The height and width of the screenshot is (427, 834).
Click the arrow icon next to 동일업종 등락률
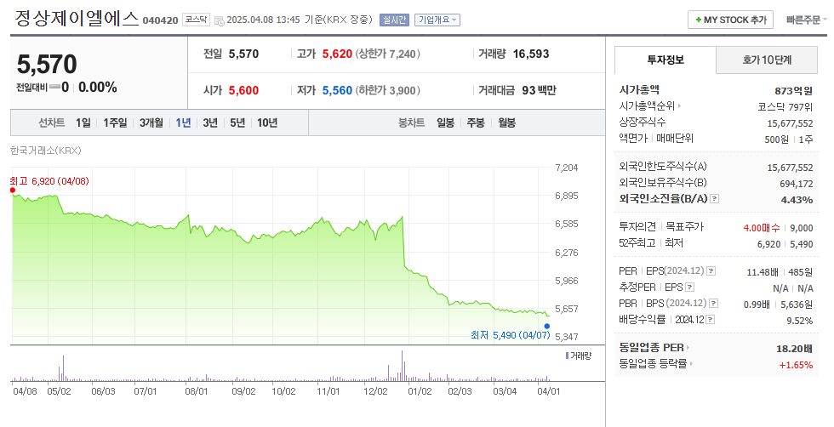pyautogui.click(x=691, y=364)
